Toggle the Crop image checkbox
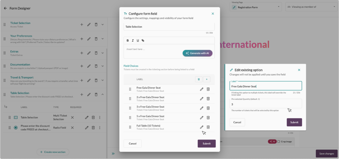The width and height of the screenshot is (339, 159). tap(279, 142)
